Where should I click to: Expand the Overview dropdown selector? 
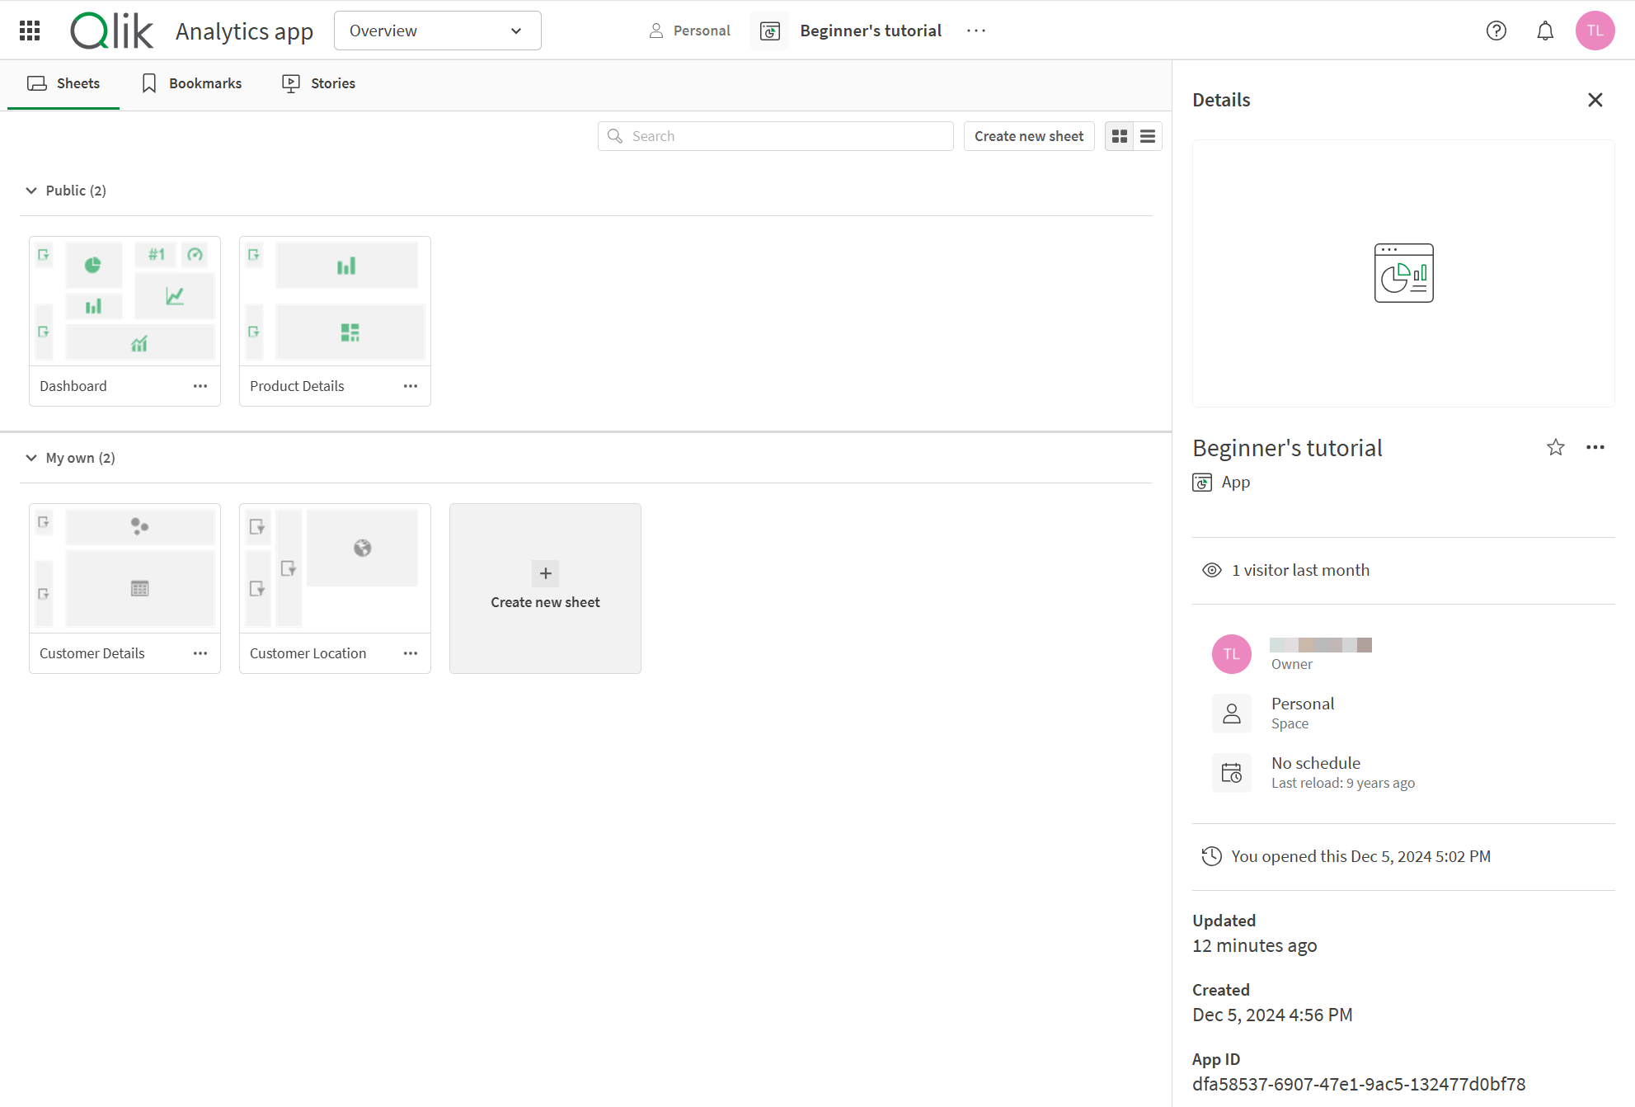(437, 31)
